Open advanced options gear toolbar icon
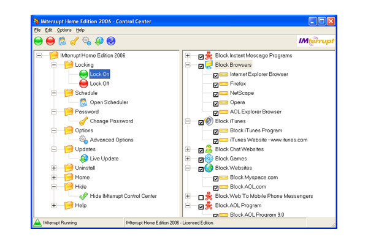The height and width of the screenshot is (245, 368). 86,41
